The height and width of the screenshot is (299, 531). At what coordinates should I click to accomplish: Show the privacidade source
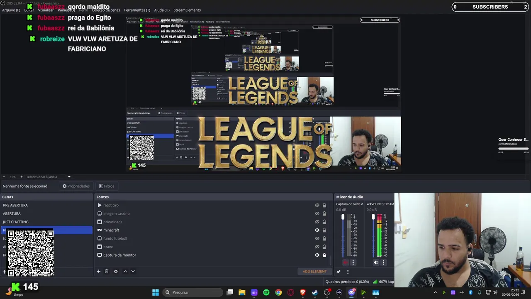(317, 222)
